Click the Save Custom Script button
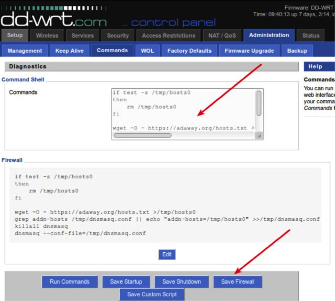This screenshot has width=335, height=301. pos(152,294)
